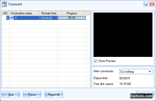This screenshot has width=156, height=101.
Task: Click the Convert window title text
Action: pos(15,4)
